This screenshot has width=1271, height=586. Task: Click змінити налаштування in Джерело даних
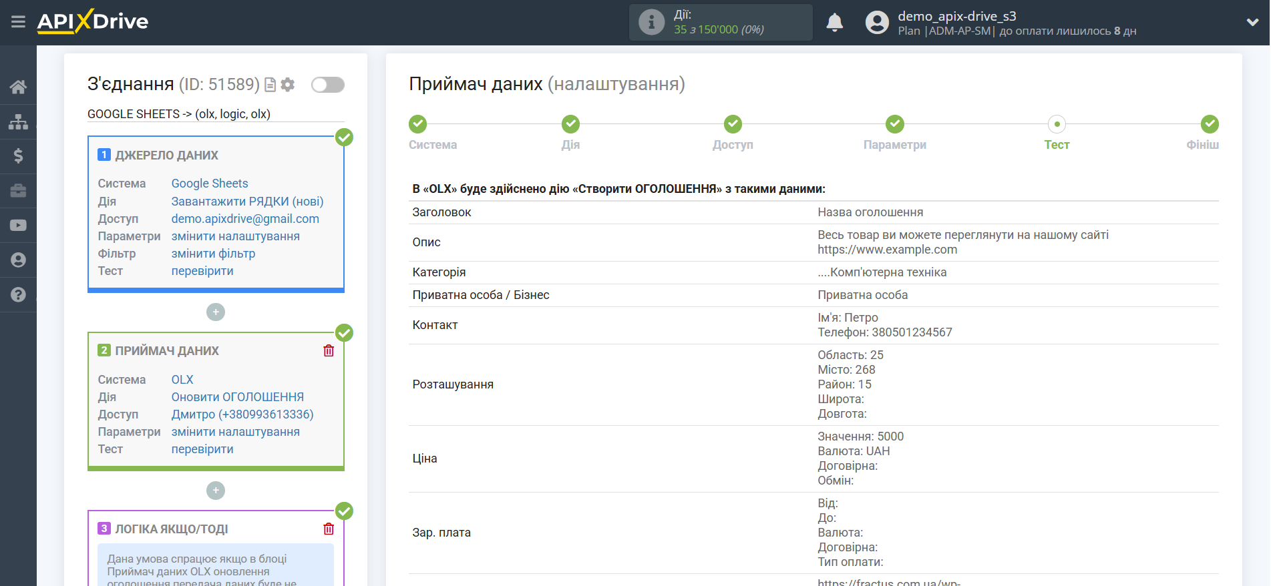point(235,236)
